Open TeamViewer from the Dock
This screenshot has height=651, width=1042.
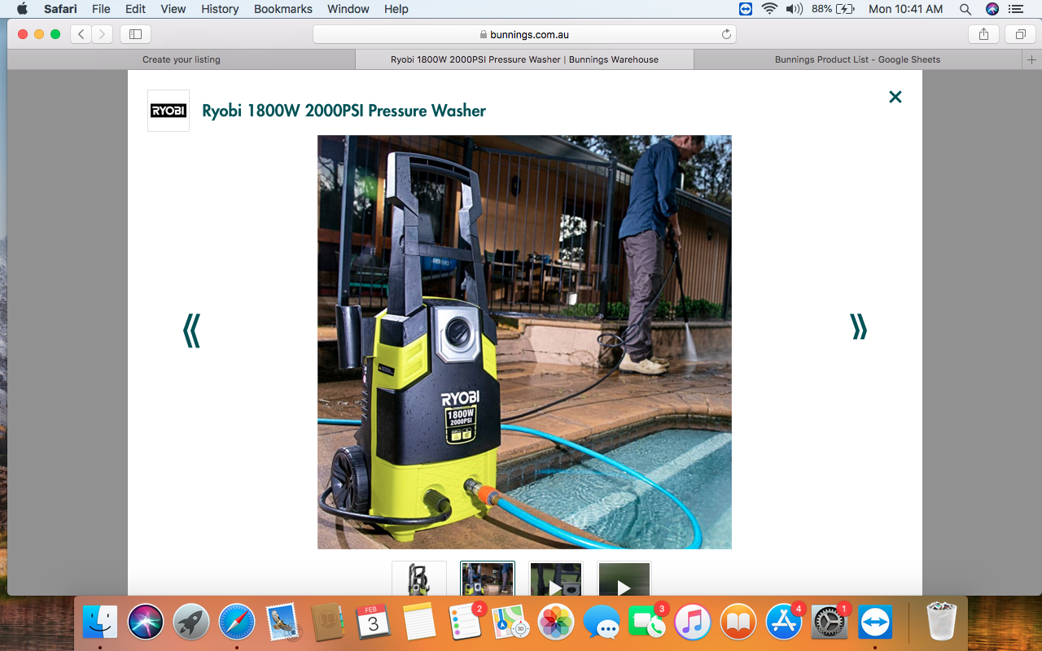click(x=875, y=623)
